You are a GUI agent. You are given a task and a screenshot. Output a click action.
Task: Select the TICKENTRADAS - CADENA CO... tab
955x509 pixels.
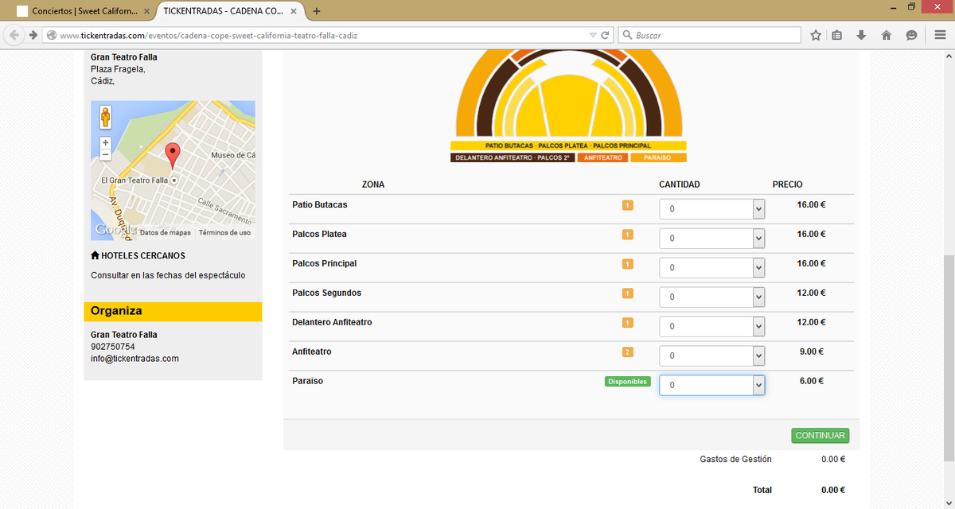point(229,11)
